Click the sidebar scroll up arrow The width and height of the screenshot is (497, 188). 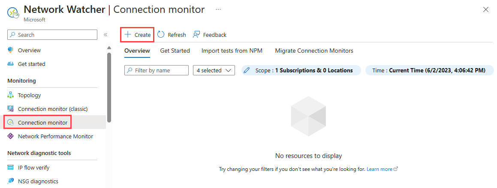(109, 48)
